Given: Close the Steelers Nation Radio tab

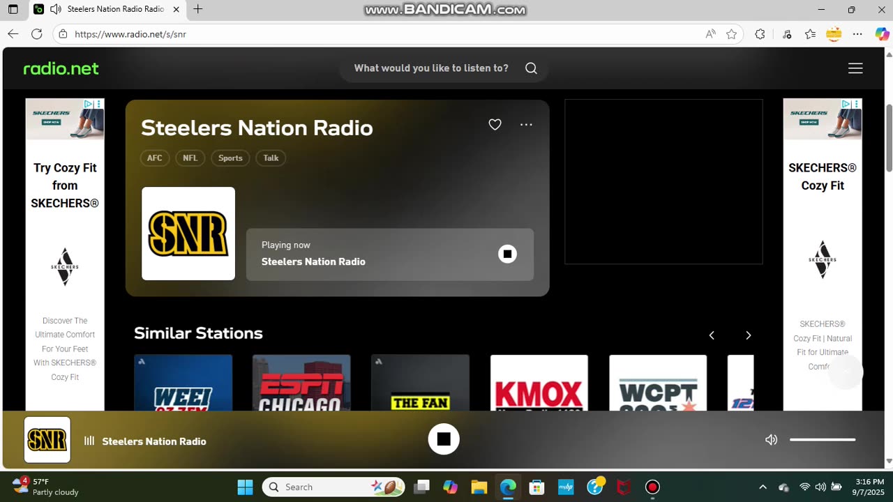Looking at the screenshot, I should (176, 10).
